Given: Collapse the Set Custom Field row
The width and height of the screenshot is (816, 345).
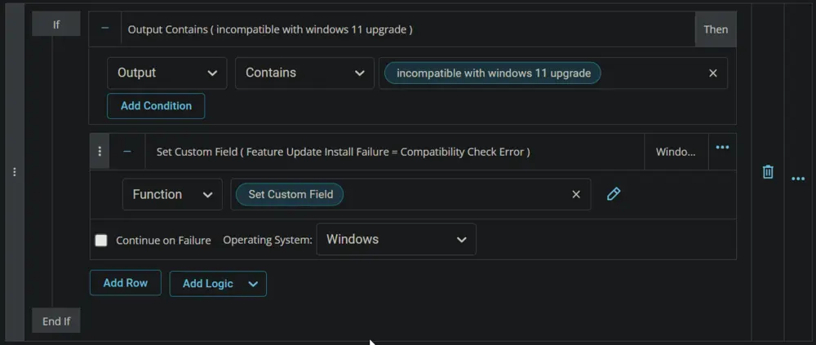Looking at the screenshot, I should [127, 152].
